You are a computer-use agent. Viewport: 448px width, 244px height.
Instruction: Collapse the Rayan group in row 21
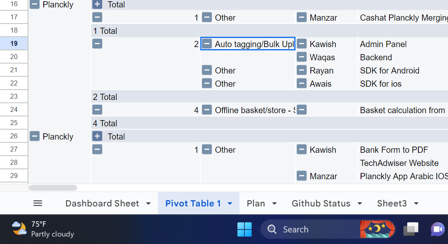pos(301,70)
